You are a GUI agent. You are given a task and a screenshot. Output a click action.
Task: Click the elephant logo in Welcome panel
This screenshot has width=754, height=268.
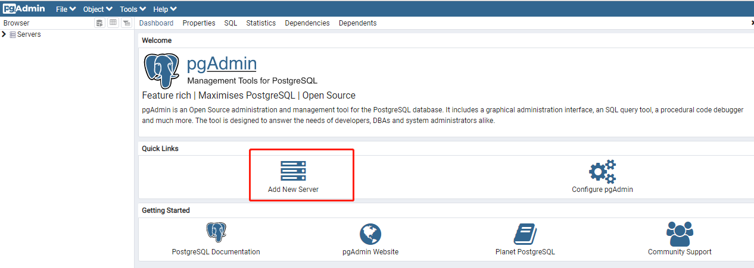pos(162,71)
